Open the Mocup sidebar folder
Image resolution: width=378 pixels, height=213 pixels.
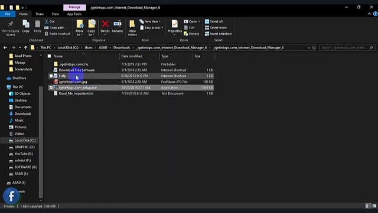(19, 63)
